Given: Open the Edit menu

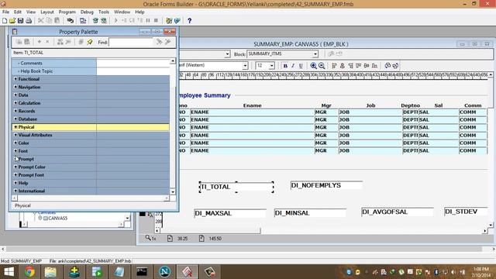Looking at the screenshot, I should point(18,12).
